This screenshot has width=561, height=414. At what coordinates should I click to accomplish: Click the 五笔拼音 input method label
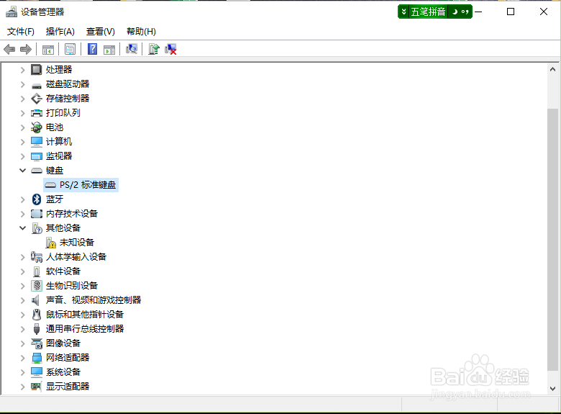pyautogui.click(x=428, y=12)
